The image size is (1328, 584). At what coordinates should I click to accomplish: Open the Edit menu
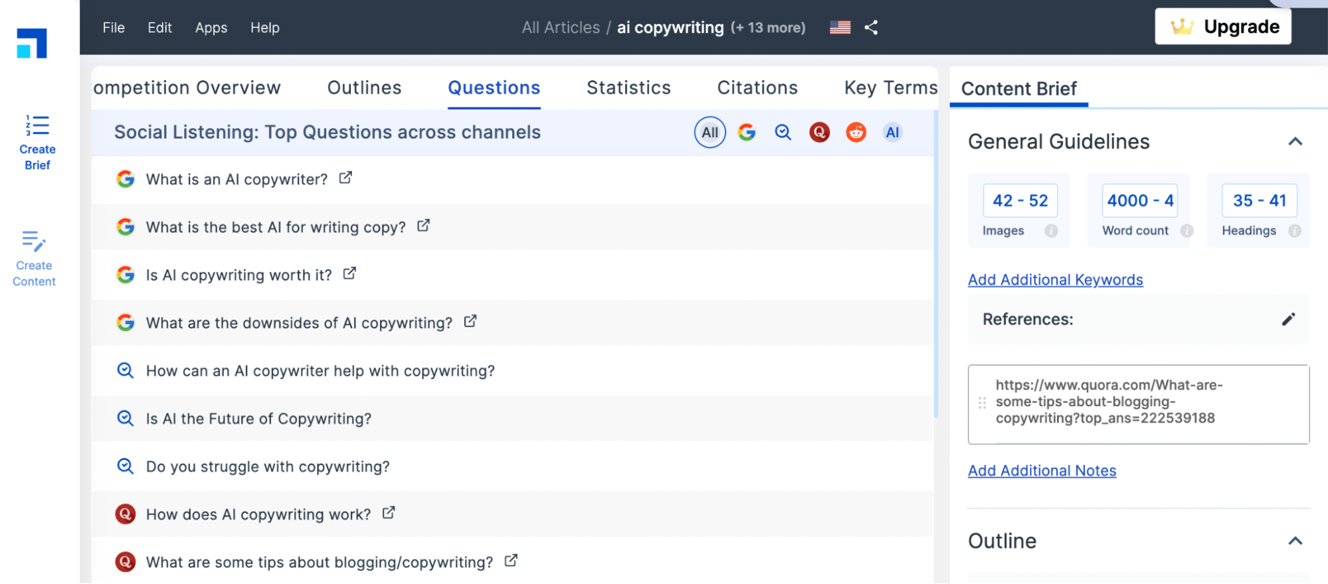[x=159, y=28]
